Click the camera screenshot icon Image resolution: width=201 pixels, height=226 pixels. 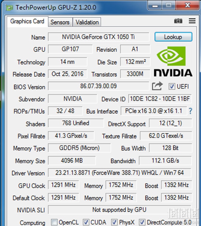[178, 21]
